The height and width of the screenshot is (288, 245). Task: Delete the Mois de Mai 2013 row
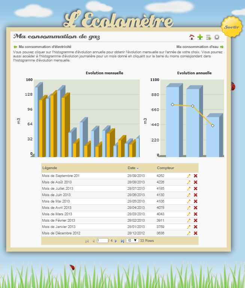coord(196,201)
